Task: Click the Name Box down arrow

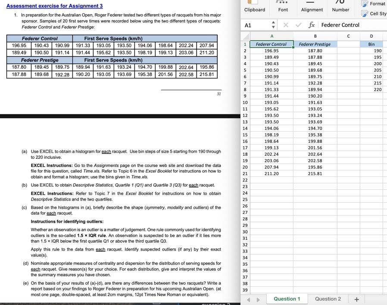Action: 272,27
